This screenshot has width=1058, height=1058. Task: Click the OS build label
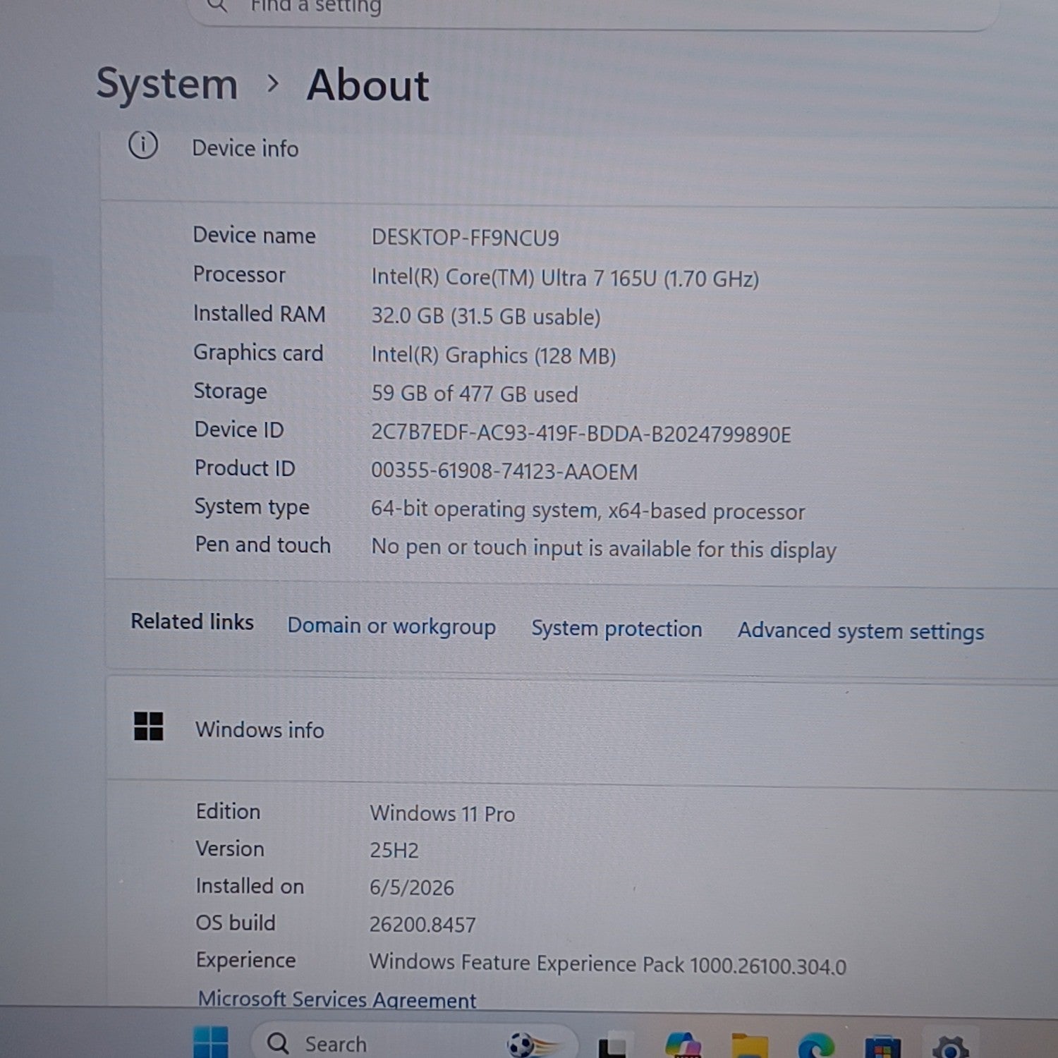click(x=236, y=923)
